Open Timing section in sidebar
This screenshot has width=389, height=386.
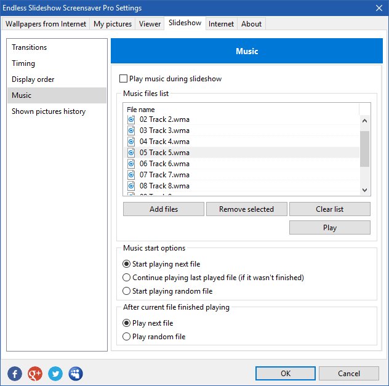tap(57, 63)
